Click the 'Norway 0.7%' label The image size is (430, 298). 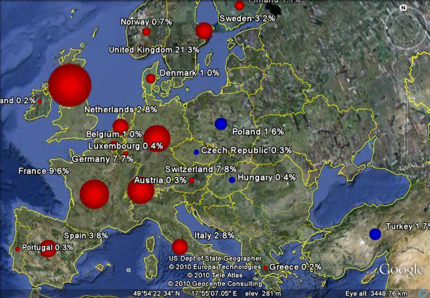click(x=146, y=22)
